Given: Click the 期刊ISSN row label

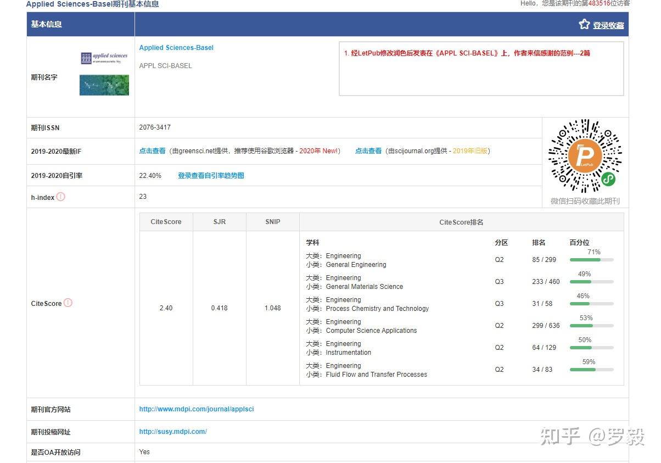Looking at the screenshot, I should (45, 128).
